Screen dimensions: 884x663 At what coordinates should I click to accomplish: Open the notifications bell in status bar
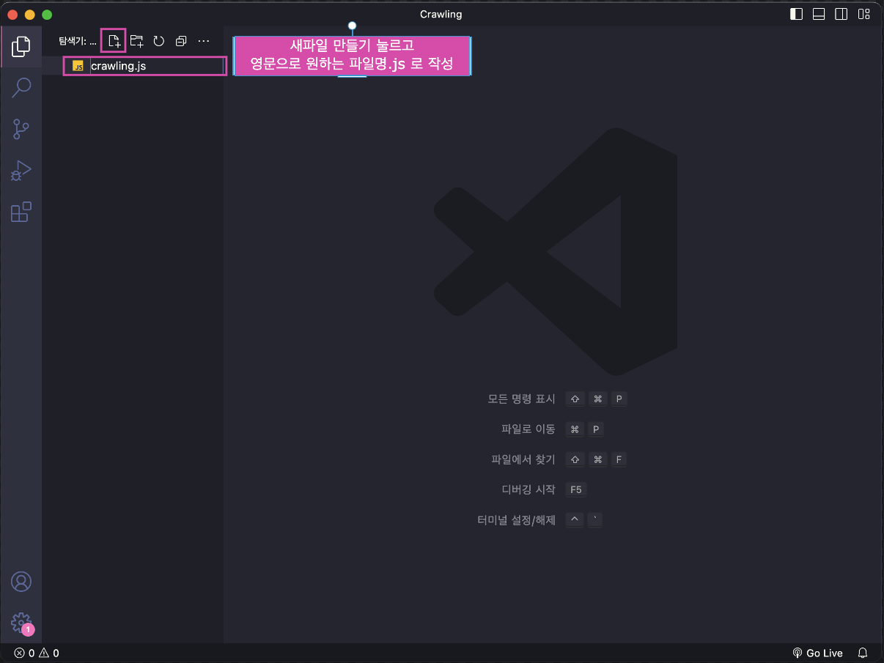coord(863,653)
